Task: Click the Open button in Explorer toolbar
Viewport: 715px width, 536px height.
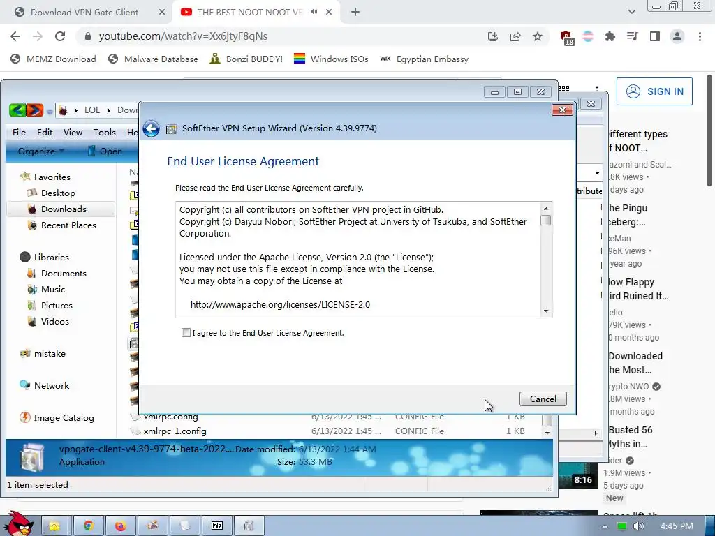Action: 105,151
